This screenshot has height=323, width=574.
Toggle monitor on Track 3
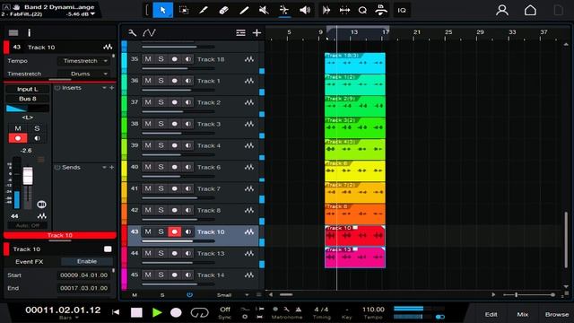pyautogui.click(x=187, y=124)
